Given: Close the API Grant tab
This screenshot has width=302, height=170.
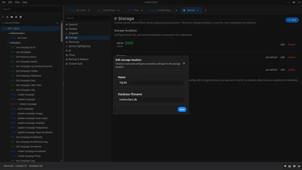Looking at the screenshot, I should pyautogui.click(x=89, y=11).
